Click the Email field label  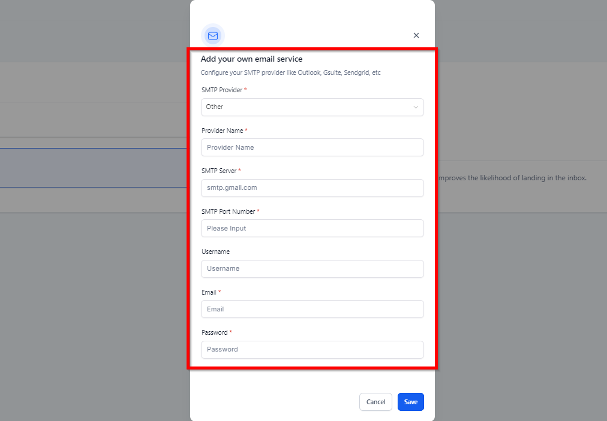coord(209,292)
